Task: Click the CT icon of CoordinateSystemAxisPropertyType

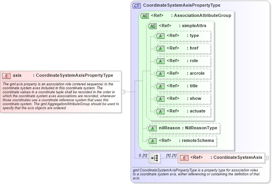Action: pos(137,6)
